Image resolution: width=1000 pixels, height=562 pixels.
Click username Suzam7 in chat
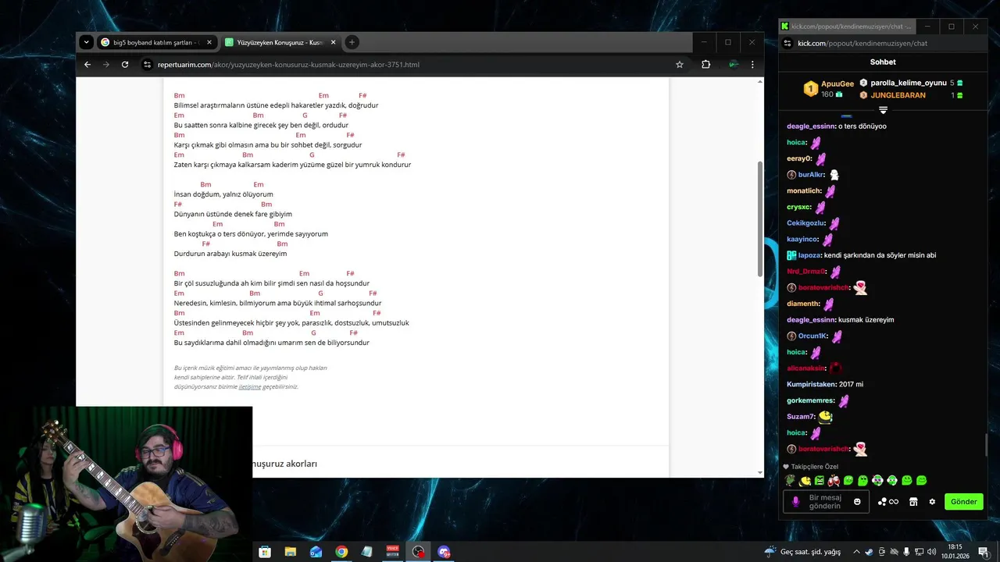tap(801, 417)
